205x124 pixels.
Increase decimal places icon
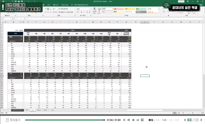coord(87,12)
